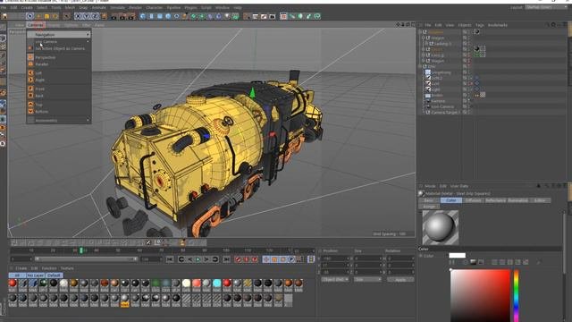Open the Axonometric submenu
The image size is (572, 322).
[59, 120]
